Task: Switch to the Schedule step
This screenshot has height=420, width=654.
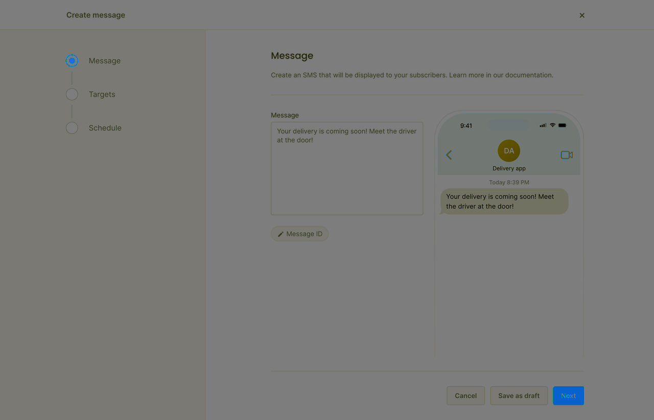Action: point(105,128)
